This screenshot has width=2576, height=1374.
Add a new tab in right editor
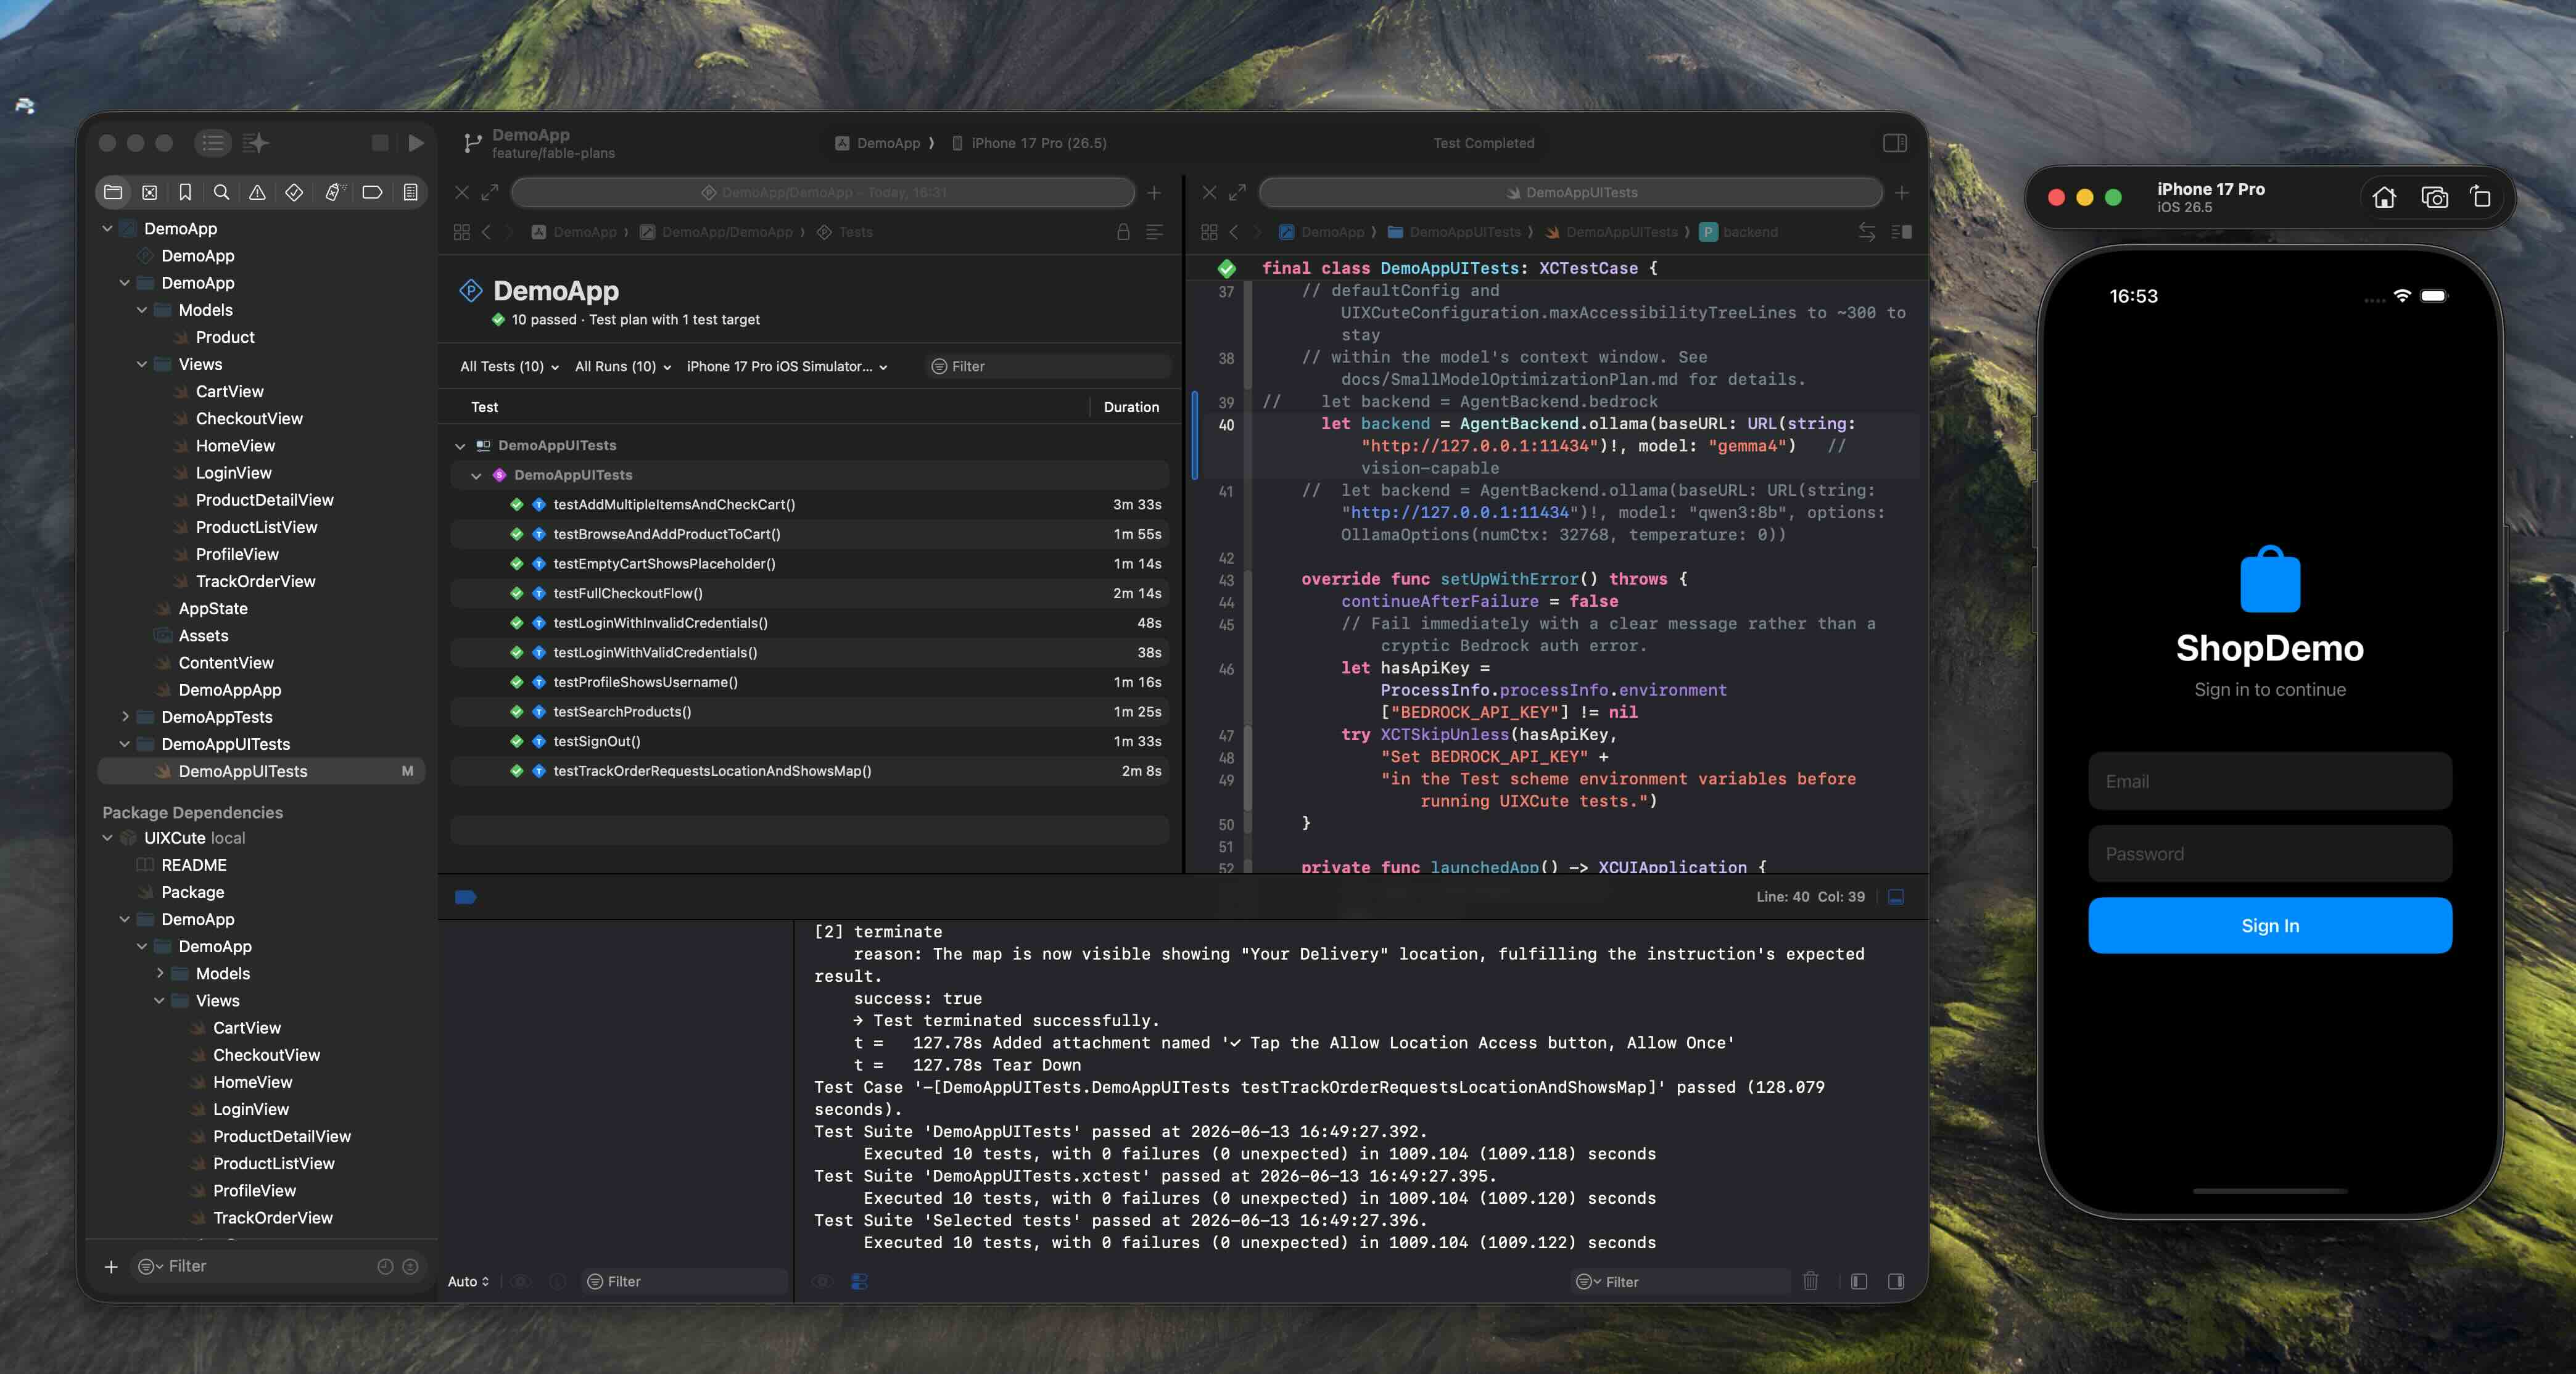(x=1902, y=192)
